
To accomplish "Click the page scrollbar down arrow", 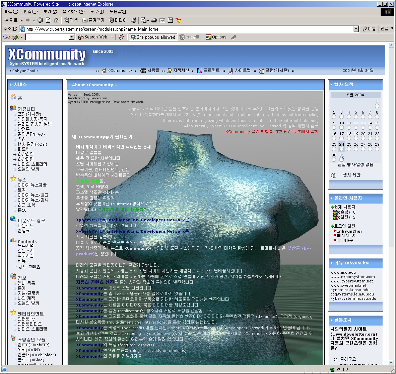I will pos(391,363).
